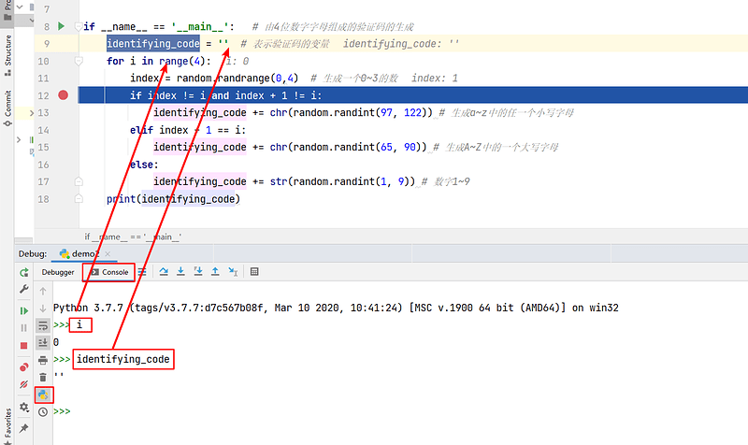
Task: Toggle soft-wrap in console sidebar
Action: coord(43,325)
